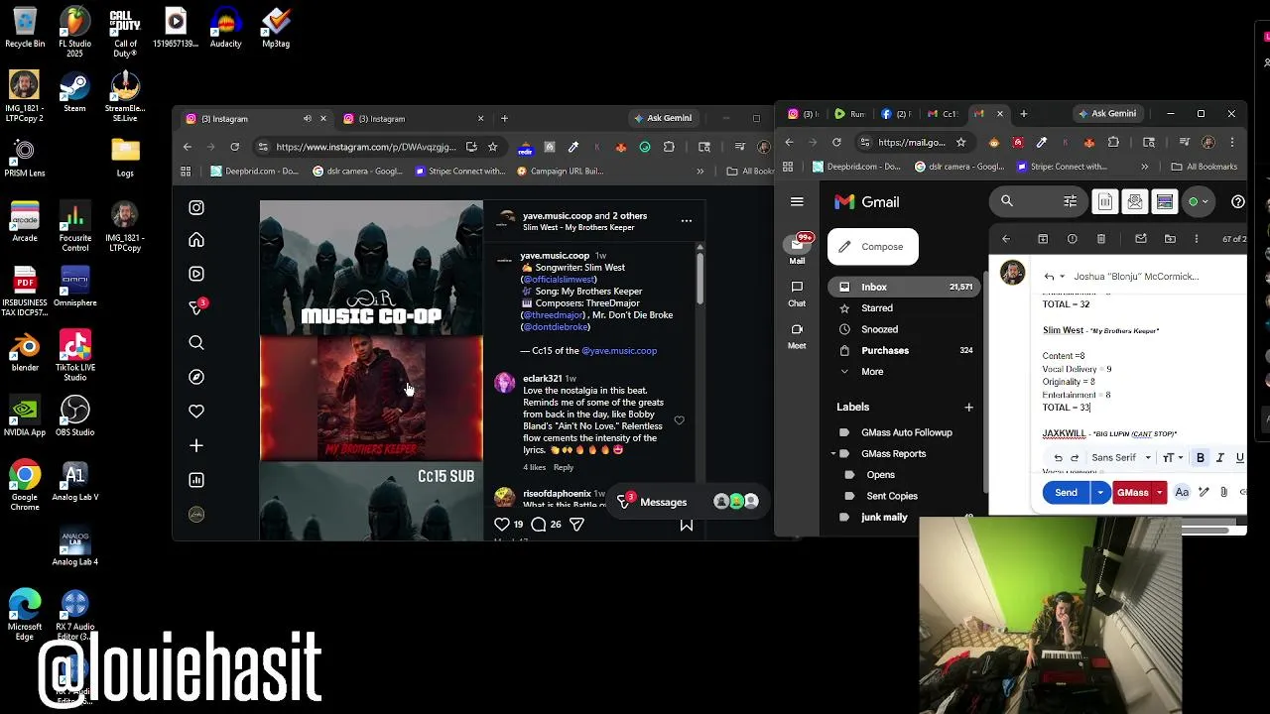1270x714 pixels.
Task: Open the comment icon below the post
Action: tap(539, 524)
